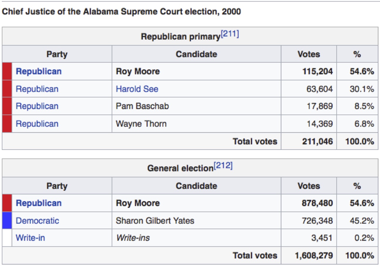This screenshot has width=380, height=267.
Task: Click Republican link in Roy Moore primary row
Action: point(39,71)
